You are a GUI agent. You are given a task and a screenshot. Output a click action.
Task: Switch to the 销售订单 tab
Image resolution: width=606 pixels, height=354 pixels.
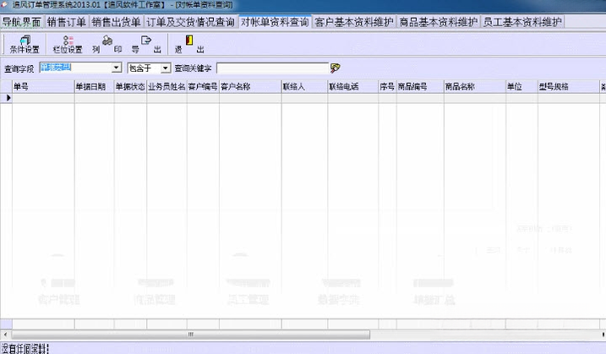pos(67,22)
